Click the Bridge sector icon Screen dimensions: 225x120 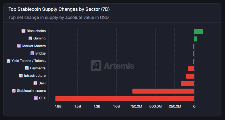pyautogui.click(x=32, y=53)
